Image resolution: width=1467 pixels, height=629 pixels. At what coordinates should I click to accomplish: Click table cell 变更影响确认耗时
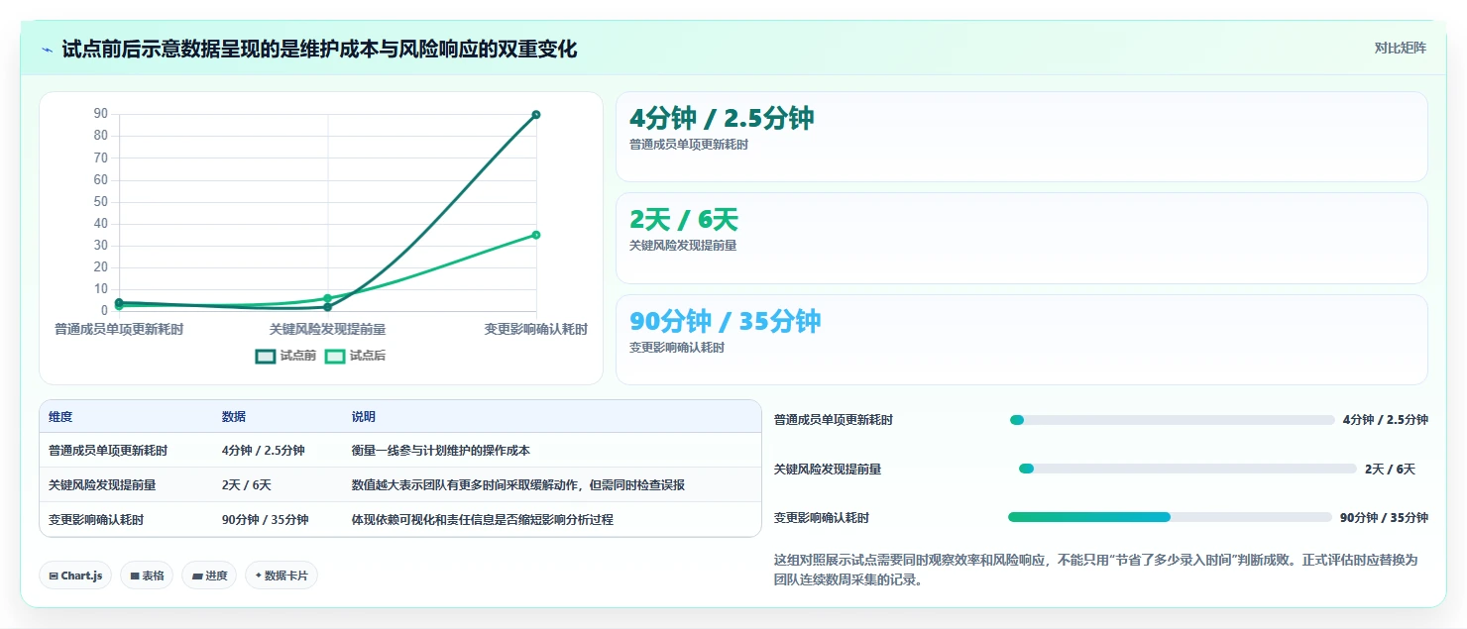coord(96,520)
